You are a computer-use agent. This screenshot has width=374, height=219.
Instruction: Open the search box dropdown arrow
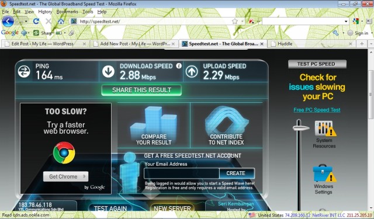(x=346, y=22)
